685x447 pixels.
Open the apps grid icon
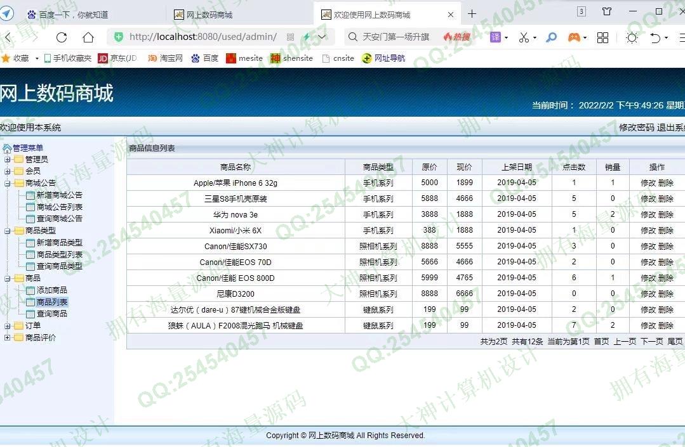pyautogui.click(x=602, y=37)
